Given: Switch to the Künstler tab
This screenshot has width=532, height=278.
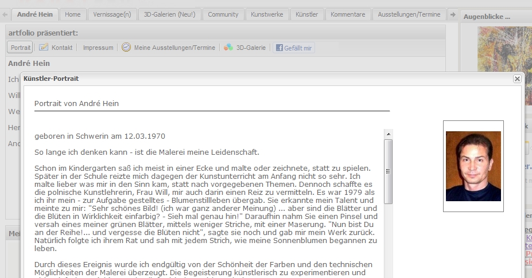Looking at the screenshot, I should (x=306, y=14).
